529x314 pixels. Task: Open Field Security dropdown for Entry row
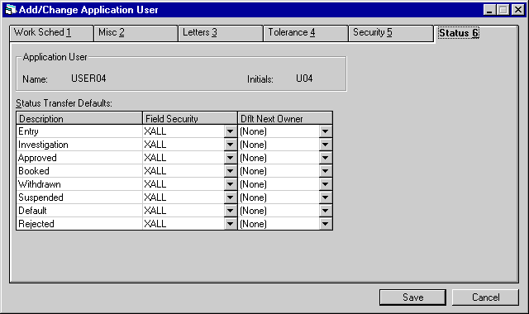(231, 131)
